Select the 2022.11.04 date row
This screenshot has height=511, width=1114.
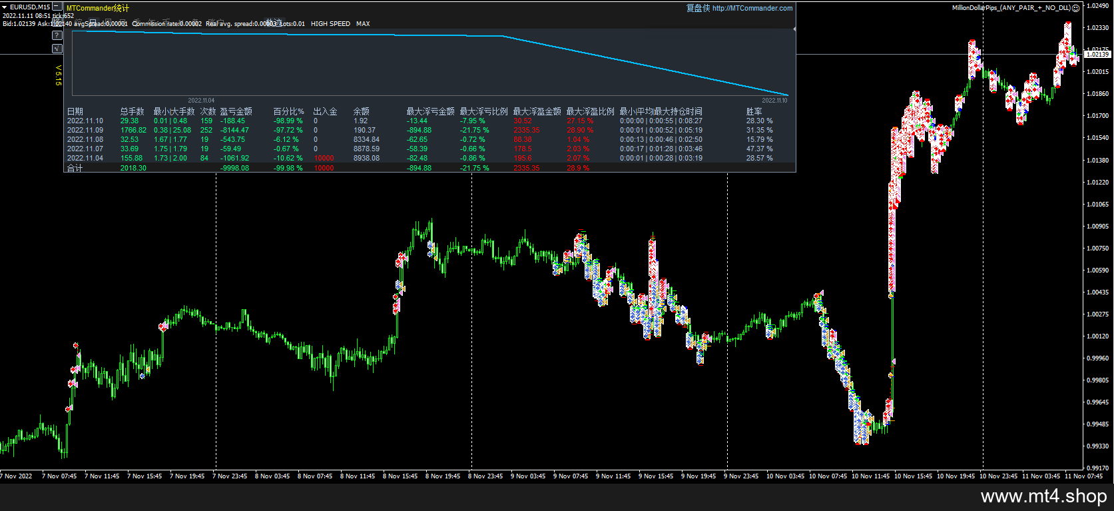tap(85, 159)
